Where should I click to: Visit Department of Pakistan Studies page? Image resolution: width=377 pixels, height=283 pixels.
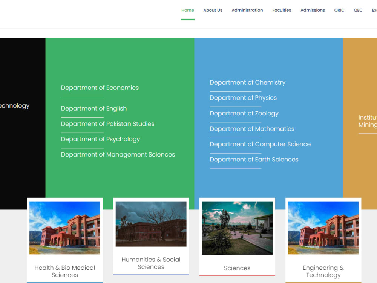[107, 124]
